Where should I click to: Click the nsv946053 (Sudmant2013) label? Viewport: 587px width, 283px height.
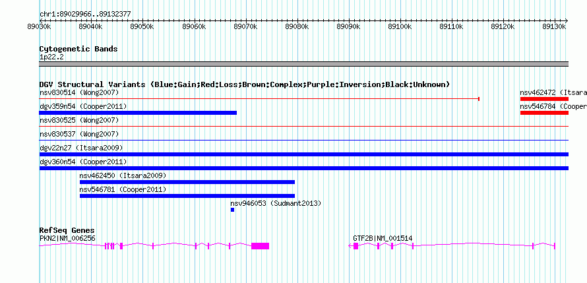[x=276, y=204]
